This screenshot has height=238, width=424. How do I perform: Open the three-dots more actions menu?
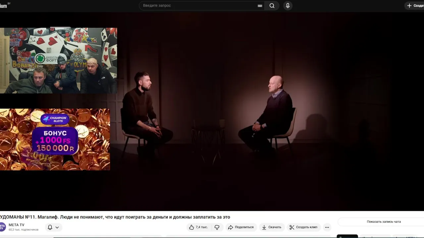coord(327,227)
